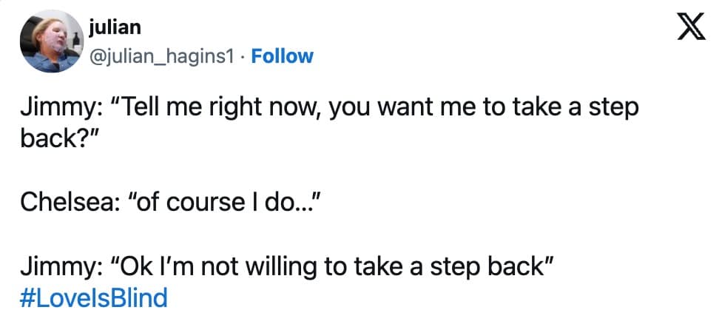Follow julian via the Follow link

coord(283,56)
